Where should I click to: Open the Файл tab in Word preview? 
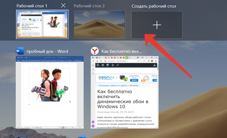[18, 60]
